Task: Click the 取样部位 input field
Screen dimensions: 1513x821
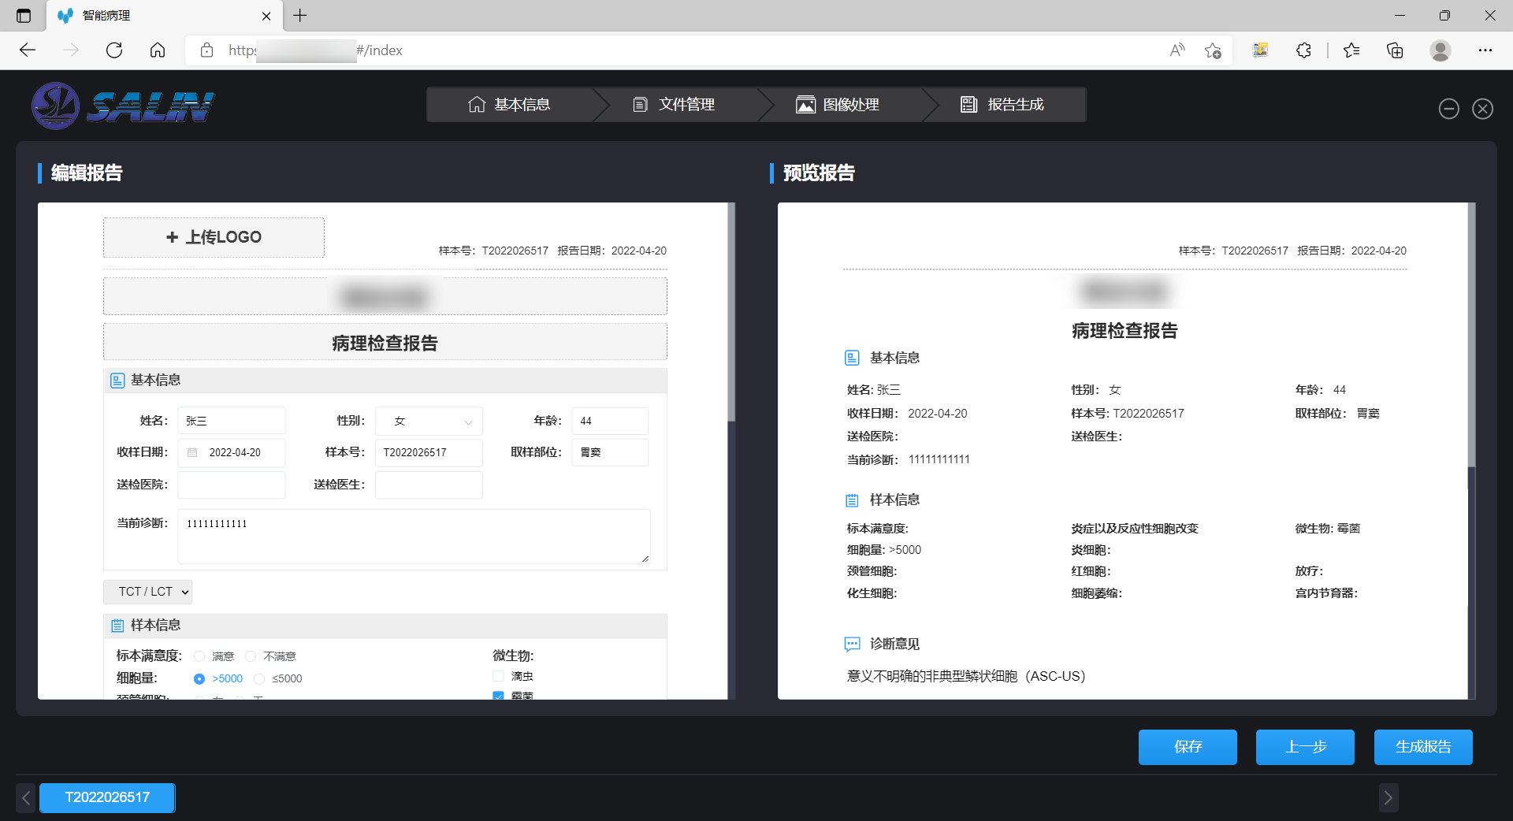Action: pyautogui.click(x=610, y=452)
